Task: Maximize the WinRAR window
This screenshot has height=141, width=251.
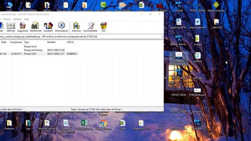Action: pyautogui.click(x=151, y=14)
